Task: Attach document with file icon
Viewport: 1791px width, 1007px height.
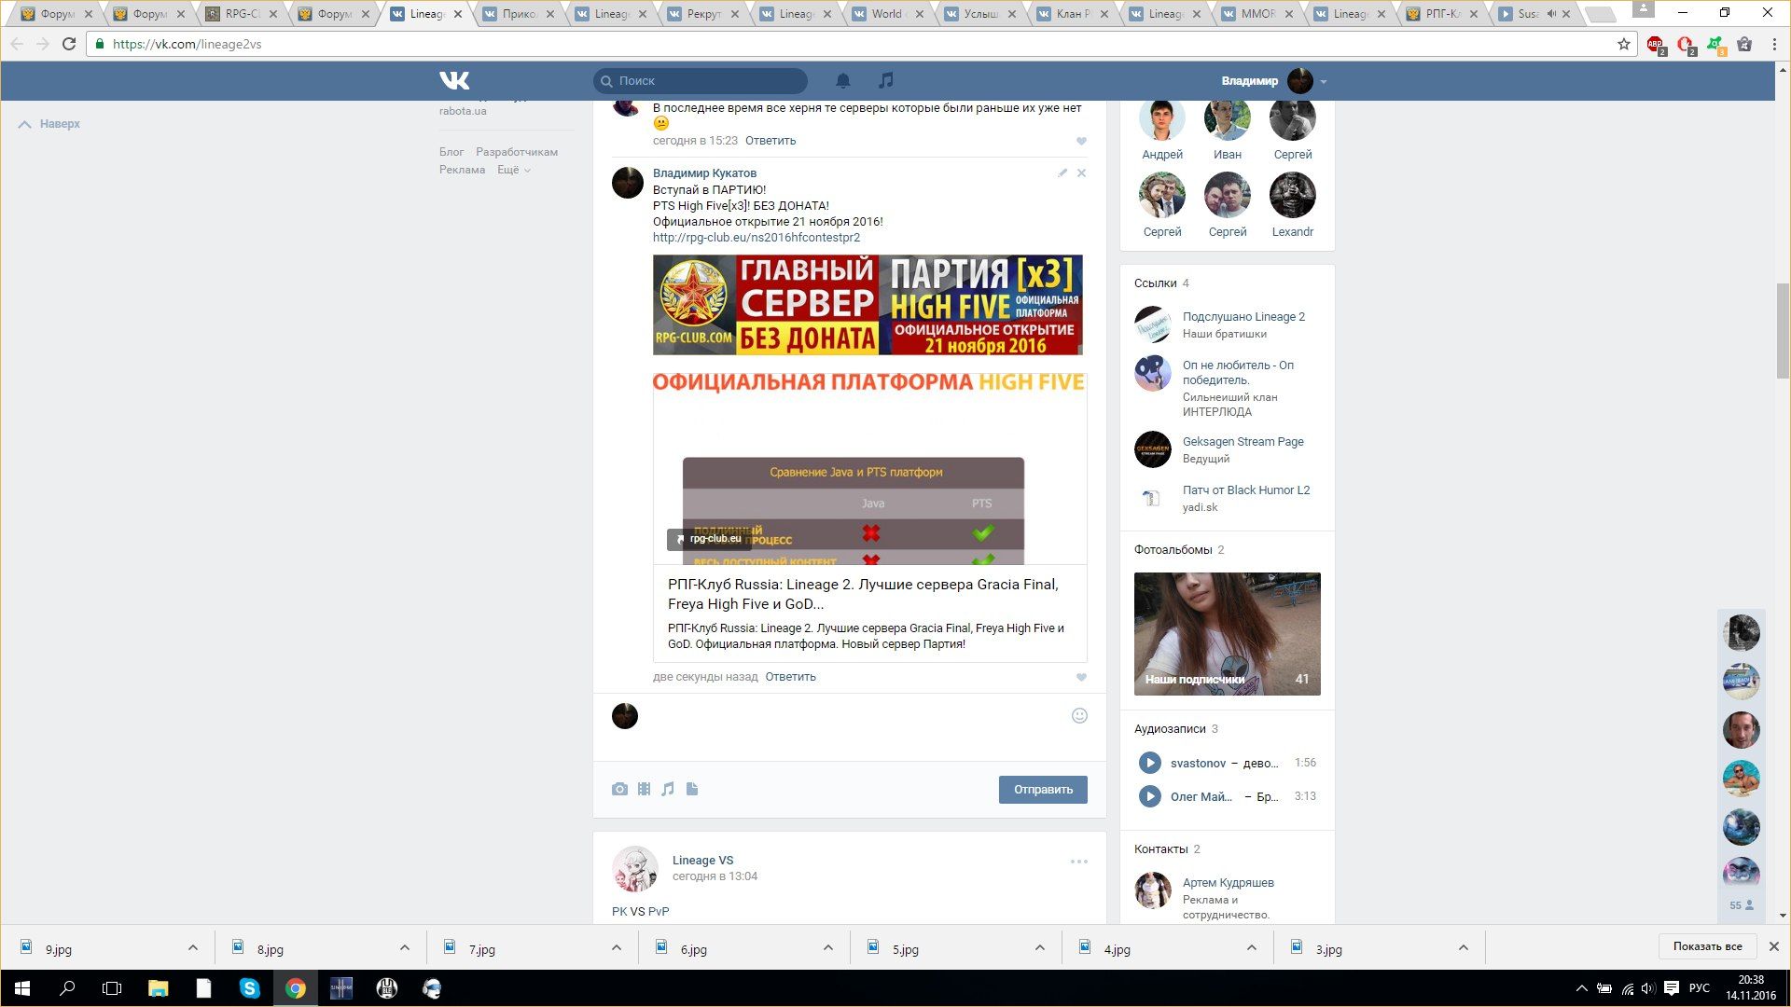Action: pos(692,789)
